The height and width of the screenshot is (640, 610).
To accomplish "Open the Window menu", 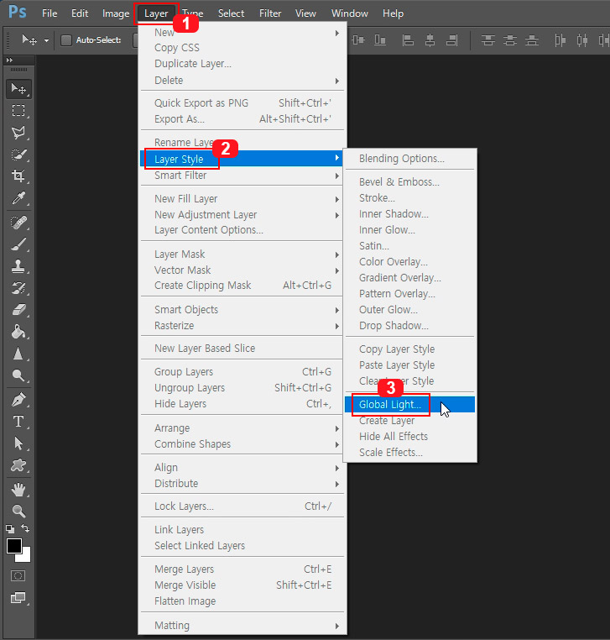I will [349, 13].
